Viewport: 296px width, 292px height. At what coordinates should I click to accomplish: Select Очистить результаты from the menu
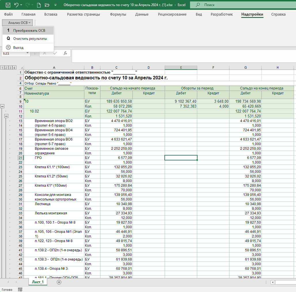click(30, 39)
